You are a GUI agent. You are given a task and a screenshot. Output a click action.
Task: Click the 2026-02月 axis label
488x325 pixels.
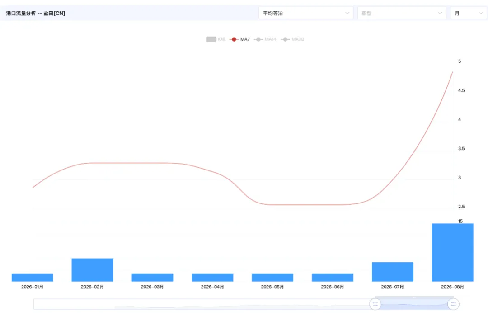93,287
